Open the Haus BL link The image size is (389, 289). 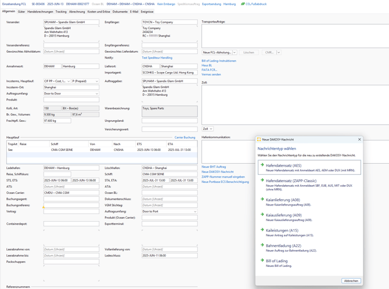coord(207,65)
